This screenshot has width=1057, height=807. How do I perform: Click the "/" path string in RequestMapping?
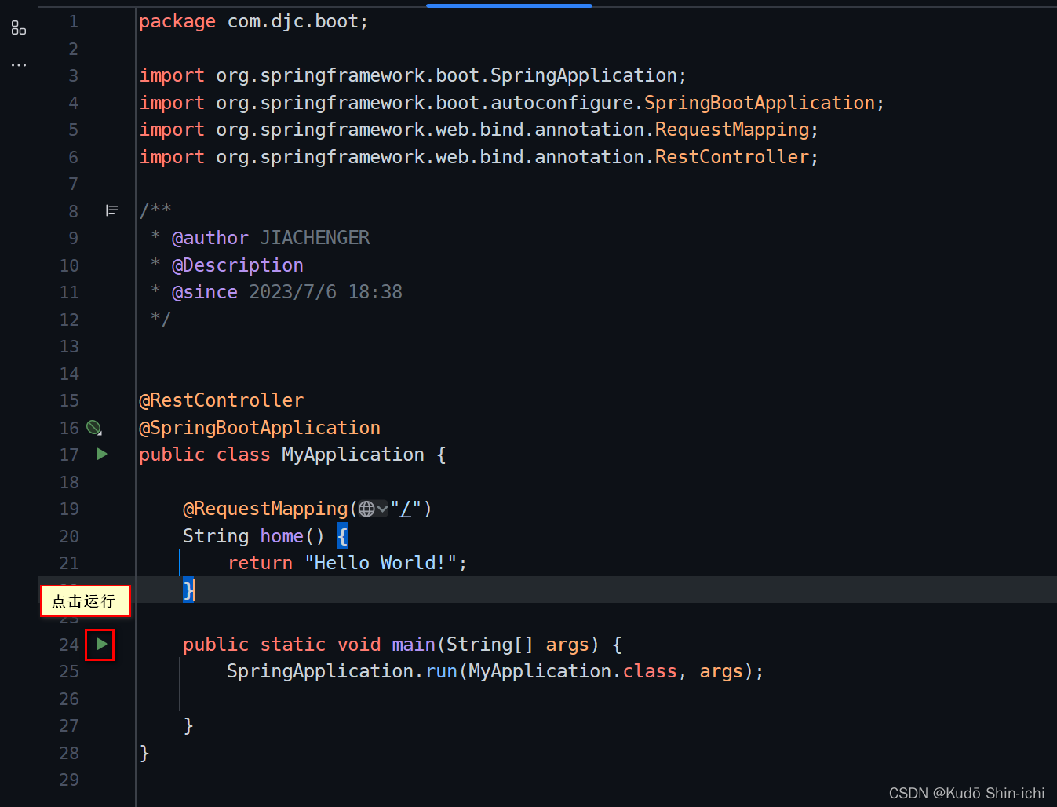tap(406, 509)
